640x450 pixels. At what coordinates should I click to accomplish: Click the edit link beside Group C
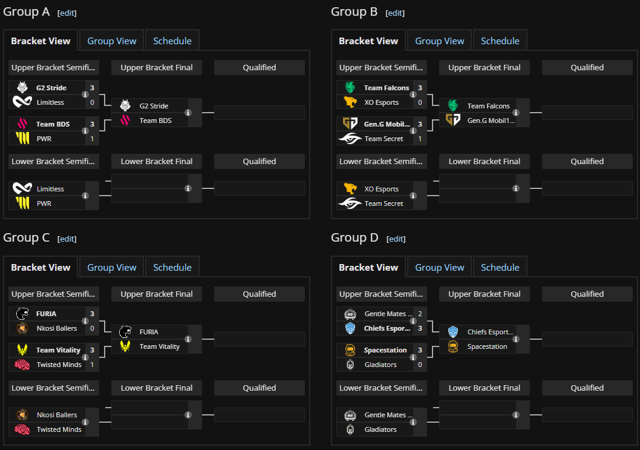tap(67, 239)
